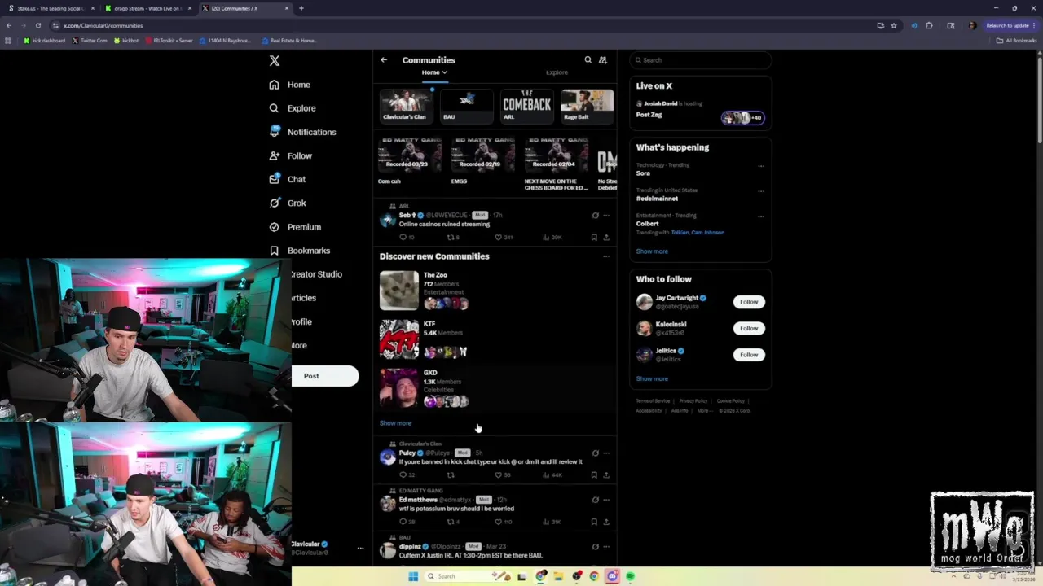The height and width of the screenshot is (586, 1043).
Task: Show more under Who to follow
Action: click(652, 378)
